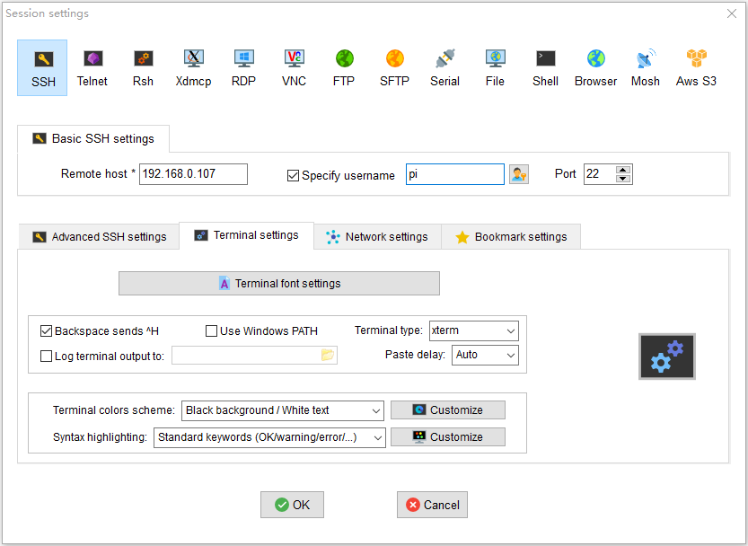The image size is (748, 546).
Task: Select the Browser session type
Action: click(596, 67)
